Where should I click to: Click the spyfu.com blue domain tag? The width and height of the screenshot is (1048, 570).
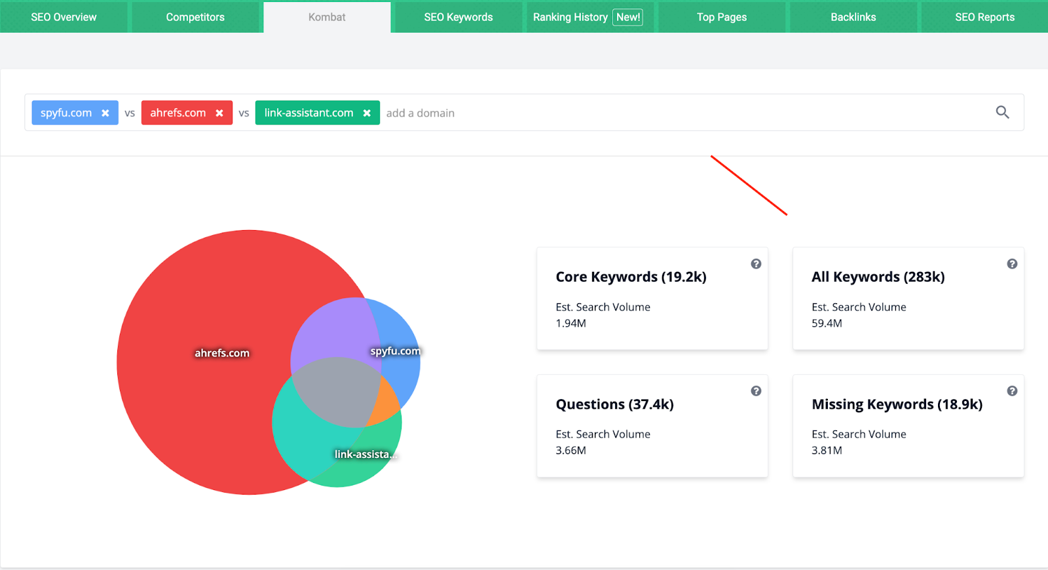tap(75, 113)
